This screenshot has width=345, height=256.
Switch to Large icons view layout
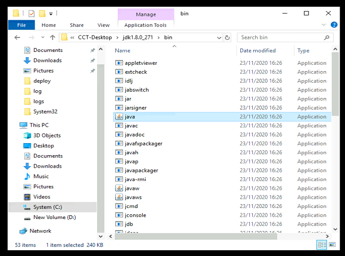pos(332,244)
